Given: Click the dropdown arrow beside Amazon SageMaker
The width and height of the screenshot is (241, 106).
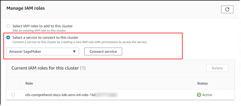Looking at the screenshot, I should pyautogui.click(x=74, y=51).
